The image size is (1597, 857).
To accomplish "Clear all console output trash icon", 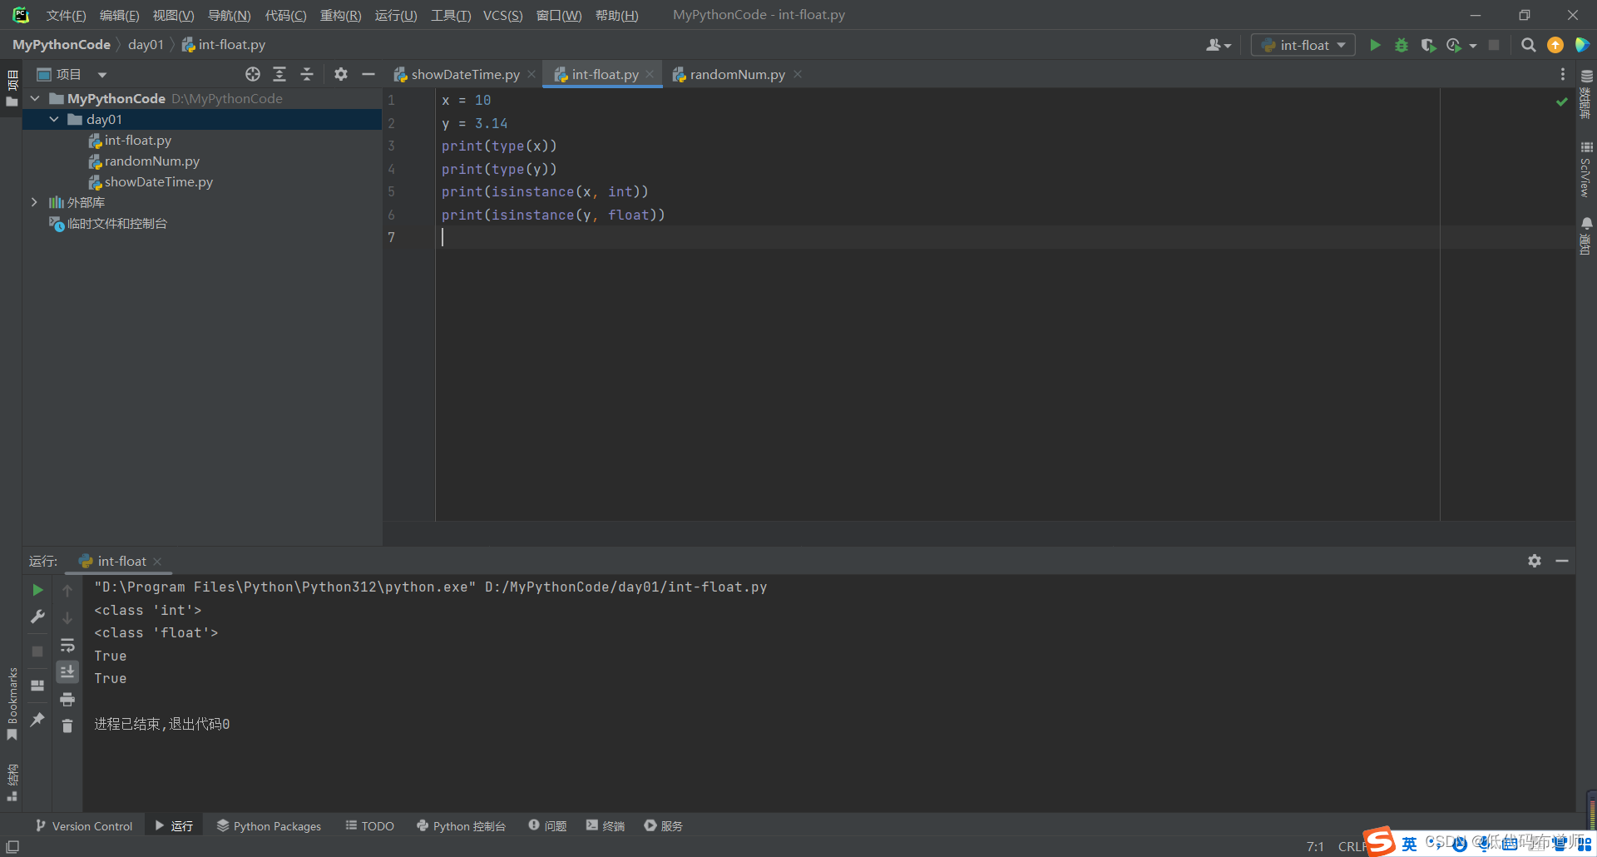I will click(67, 726).
